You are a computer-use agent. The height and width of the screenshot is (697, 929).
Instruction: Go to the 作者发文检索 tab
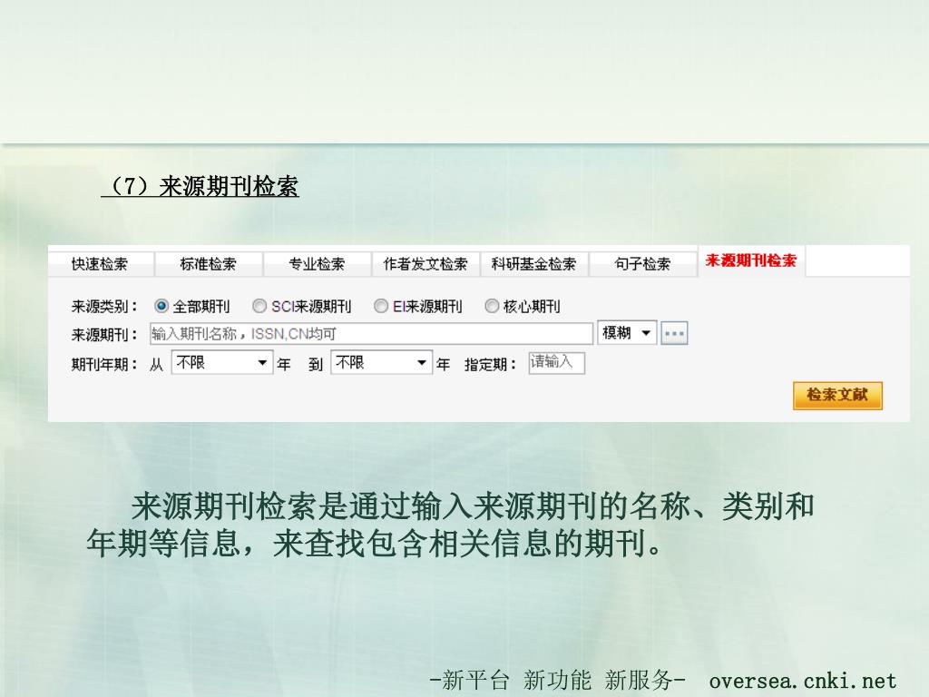click(x=425, y=264)
